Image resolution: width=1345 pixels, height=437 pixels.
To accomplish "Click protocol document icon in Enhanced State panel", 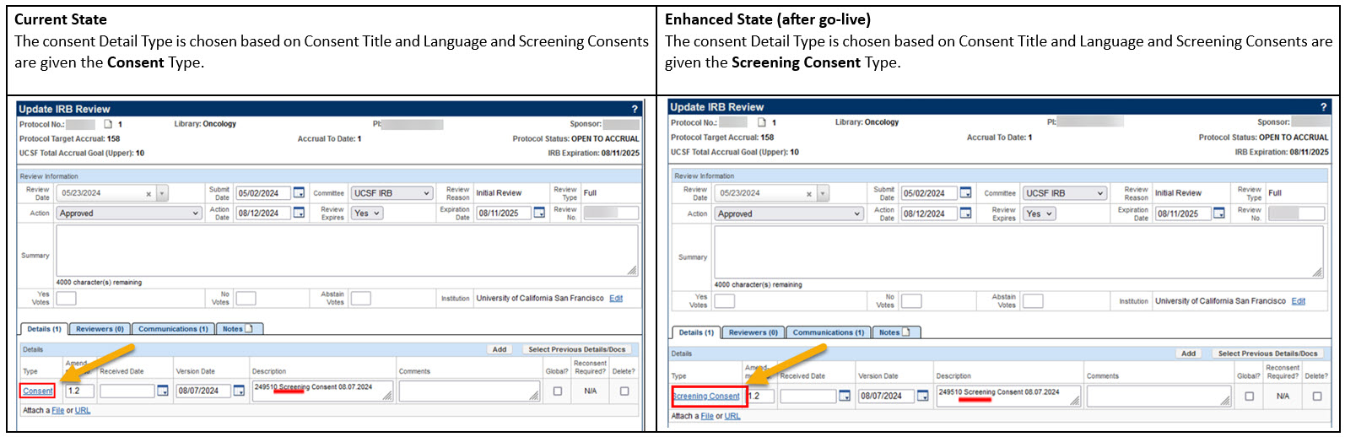I will point(761,122).
